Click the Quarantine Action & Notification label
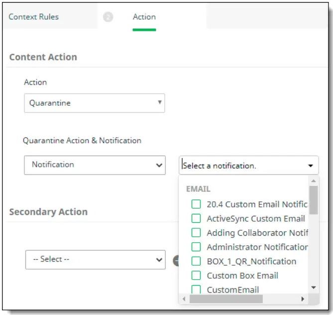Image resolution: width=333 pixels, height=315 pixels. [x=82, y=141]
